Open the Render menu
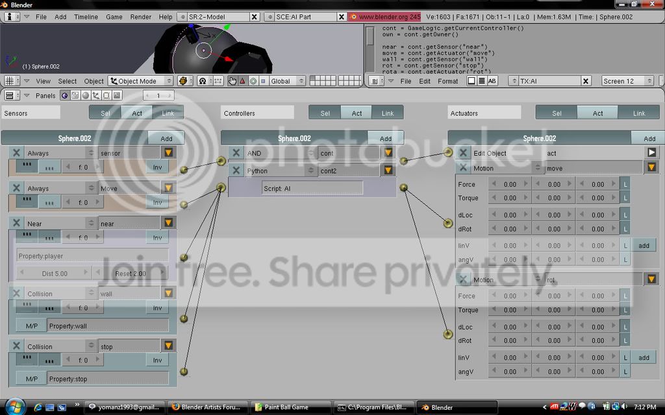Screen dimensions: 665x415 pos(140,17)
